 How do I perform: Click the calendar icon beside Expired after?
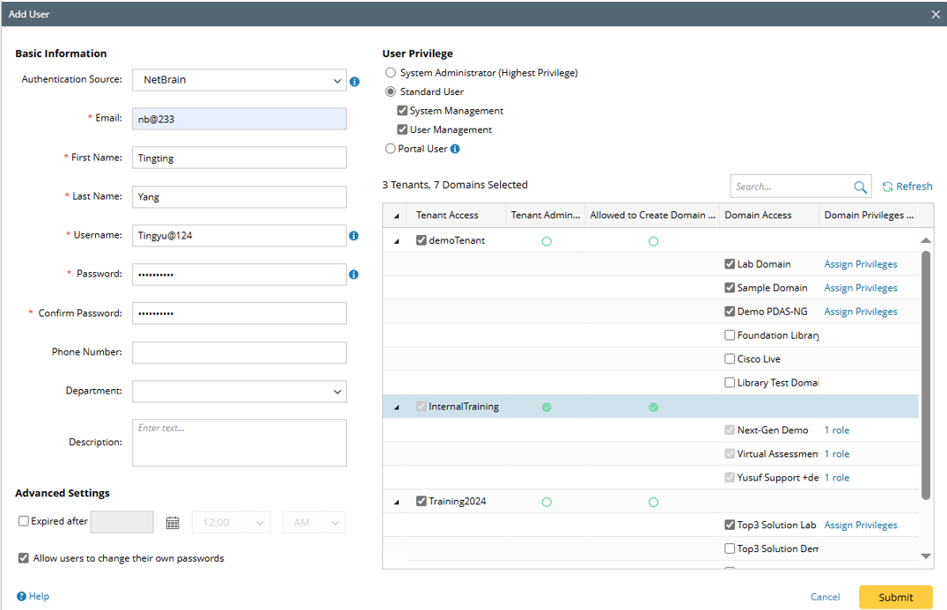173,523
